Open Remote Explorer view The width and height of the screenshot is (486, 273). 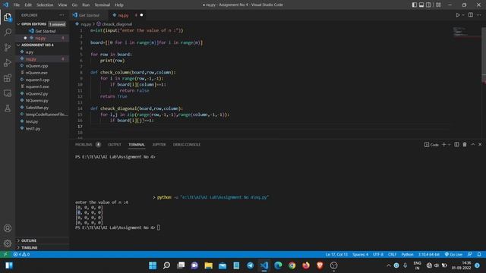[8, 93]
